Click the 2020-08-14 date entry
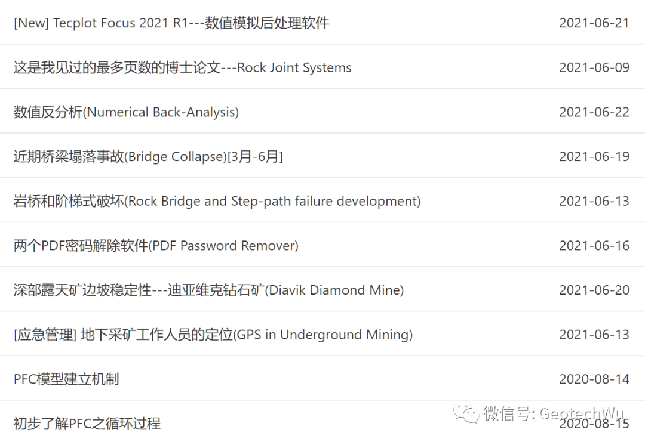Image resolution: width=645 pixels, height=442 pixels. click(594, 379)
